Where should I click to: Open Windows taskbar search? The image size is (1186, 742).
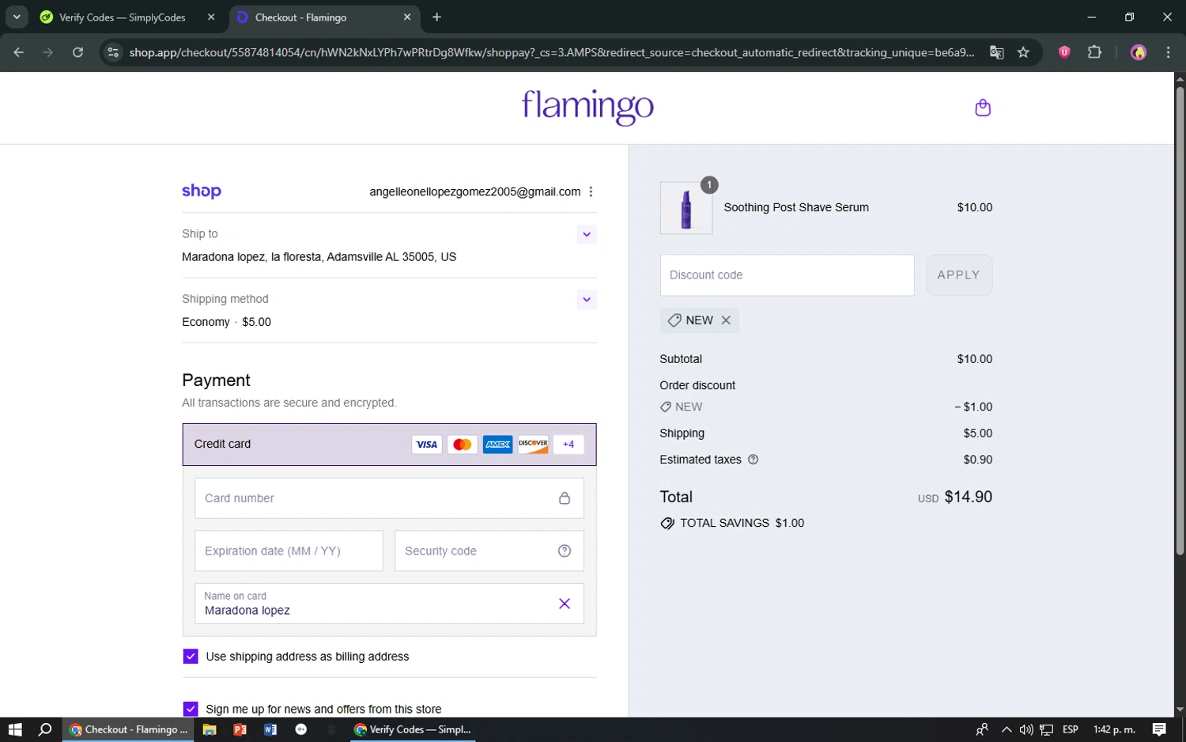click(x=45, y=729)
